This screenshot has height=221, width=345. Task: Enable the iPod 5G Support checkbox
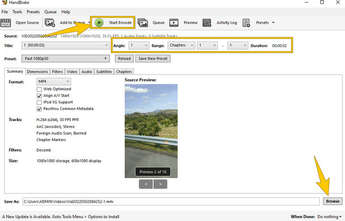click(x=39, y=102)
